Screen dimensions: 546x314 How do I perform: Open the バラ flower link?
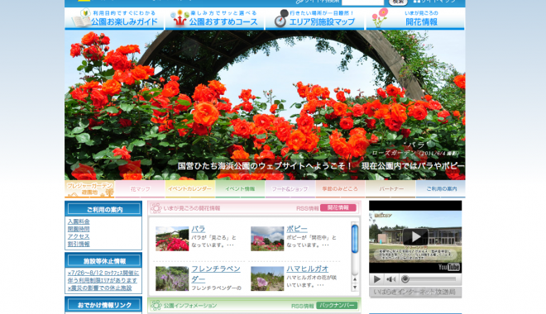click(199, 229)
